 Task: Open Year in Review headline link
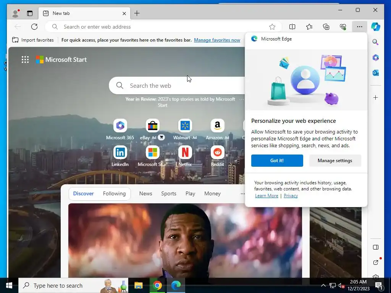(180, 102)
